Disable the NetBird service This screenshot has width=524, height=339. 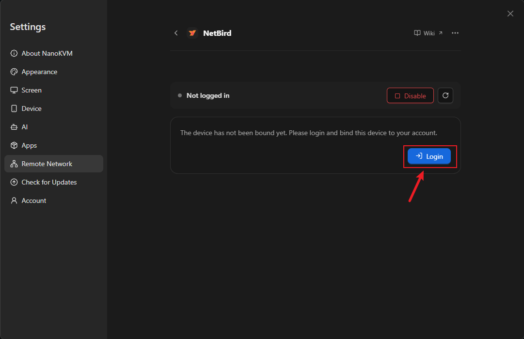tap(410, 96)
